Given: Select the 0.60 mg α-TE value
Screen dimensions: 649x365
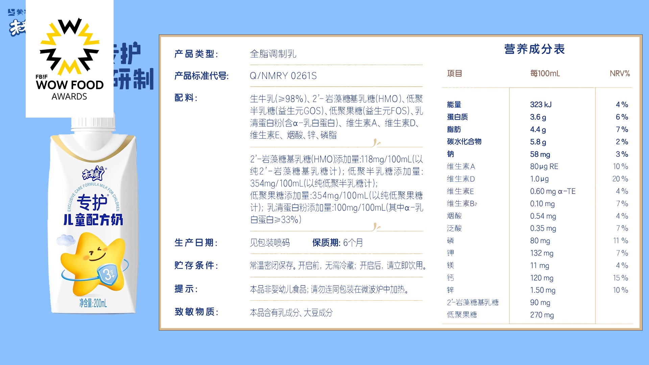Looking at the screenshot, I should (553, 191).
